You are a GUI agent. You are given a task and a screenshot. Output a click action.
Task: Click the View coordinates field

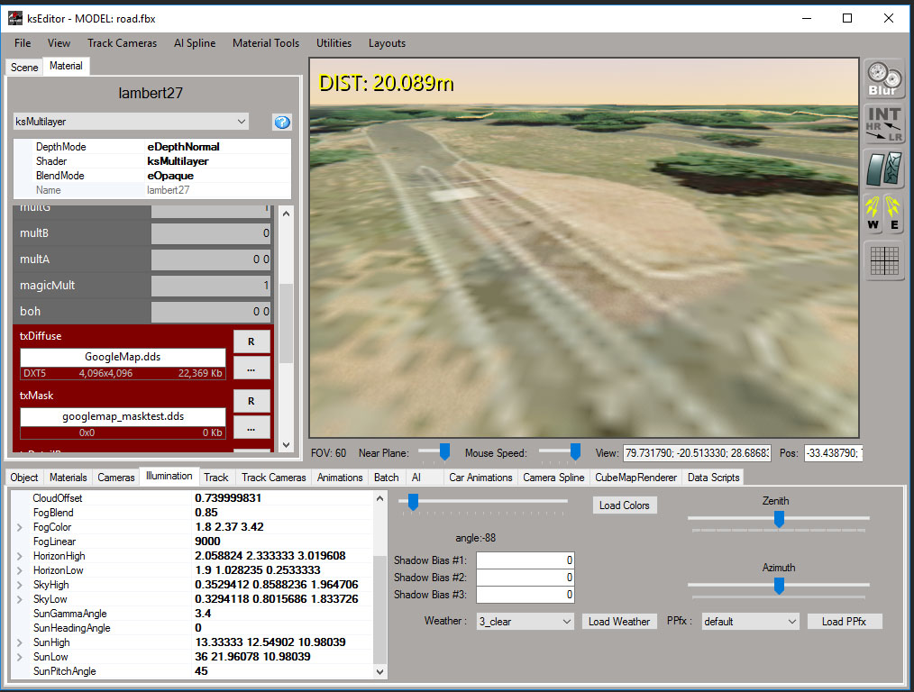pos(697,453)
